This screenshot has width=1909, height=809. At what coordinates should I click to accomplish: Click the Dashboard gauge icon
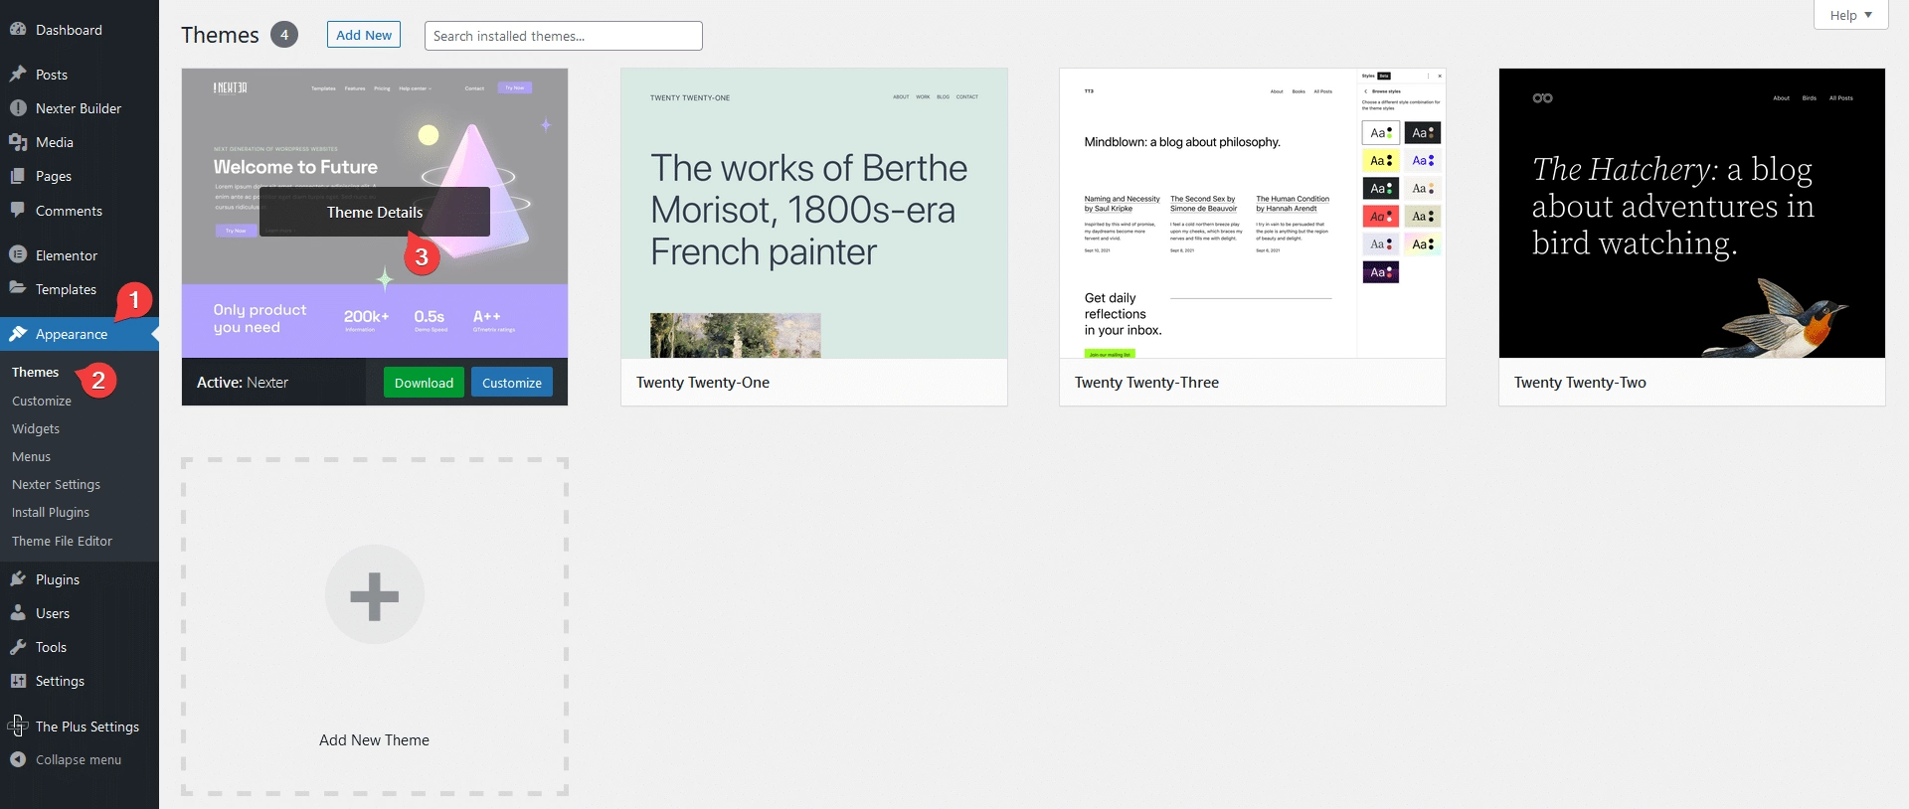(18, 30)
